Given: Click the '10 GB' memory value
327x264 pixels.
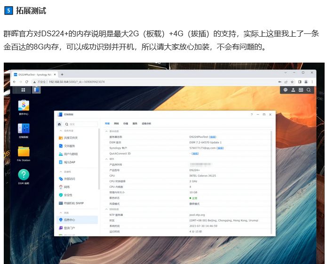Looking at the screenshot, I should tap(193, 192).
